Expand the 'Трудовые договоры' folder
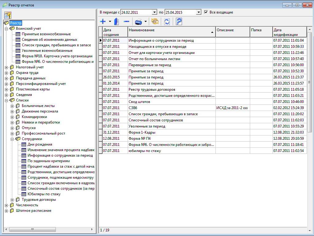 pos(12,200)
